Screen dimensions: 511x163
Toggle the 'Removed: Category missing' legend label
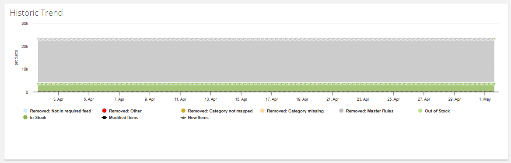tap(295, 111)
